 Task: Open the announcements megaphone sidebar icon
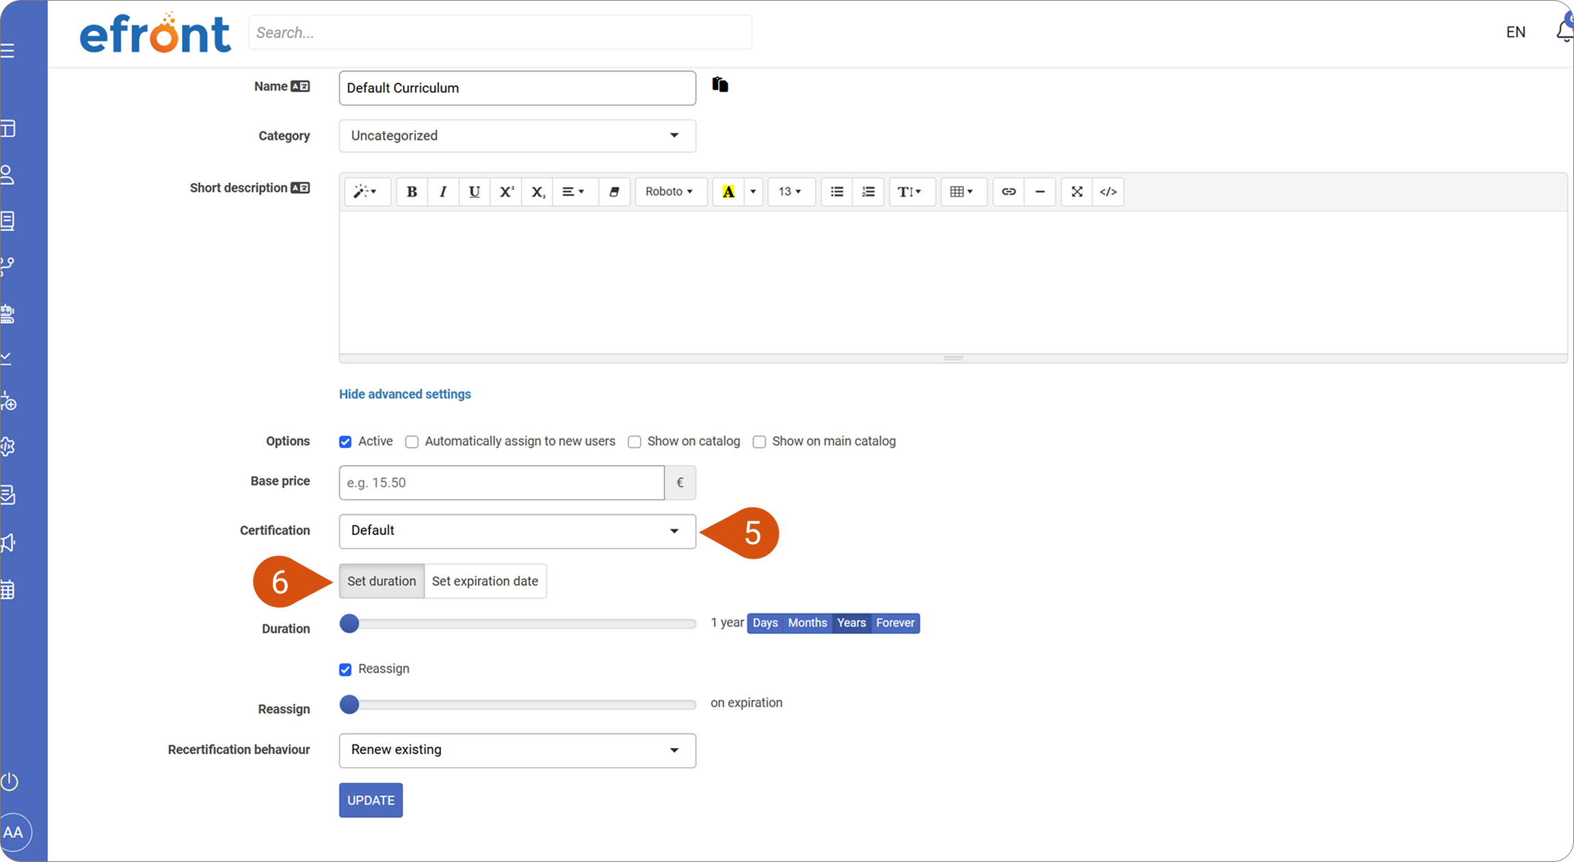[x=8, y=543]
